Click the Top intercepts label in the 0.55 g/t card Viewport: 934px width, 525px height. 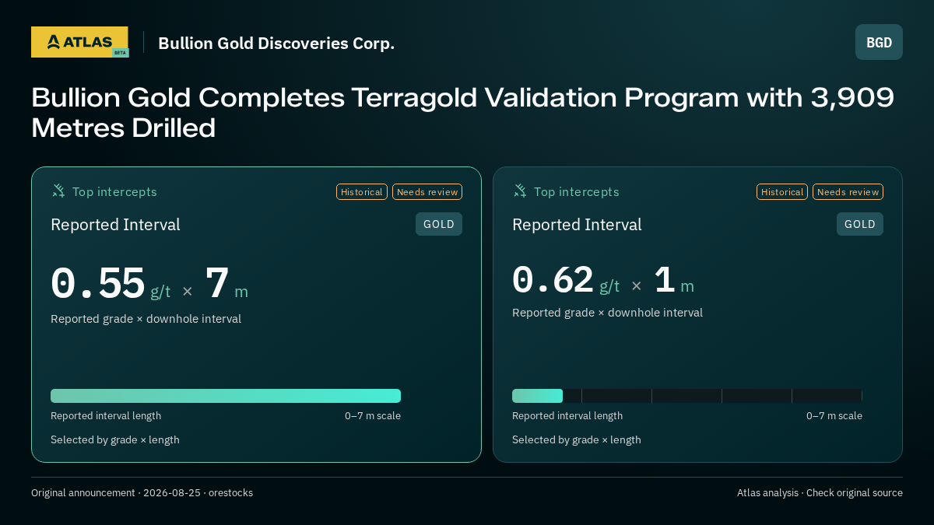(114, 191)
